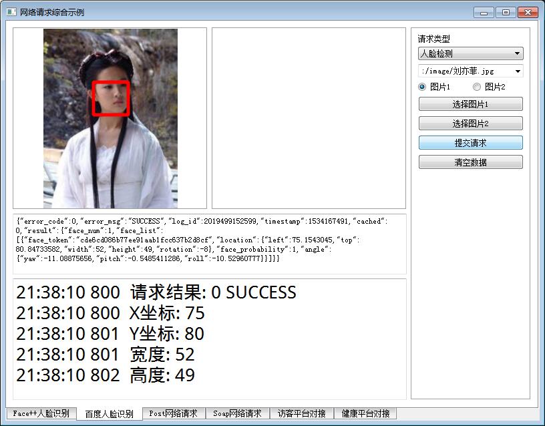Switch to the Face++人脸识别 tab
545x426 pixels.
click(x=41, y=413)
